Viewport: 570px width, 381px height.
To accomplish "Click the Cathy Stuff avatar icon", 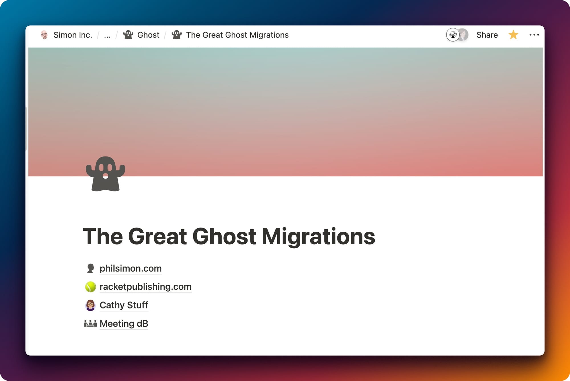I will coord(90,305).
